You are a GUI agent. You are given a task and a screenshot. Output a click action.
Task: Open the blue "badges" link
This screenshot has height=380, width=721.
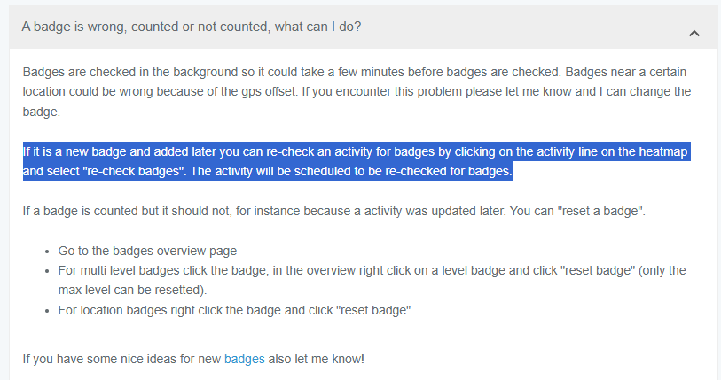pos(244,359)
